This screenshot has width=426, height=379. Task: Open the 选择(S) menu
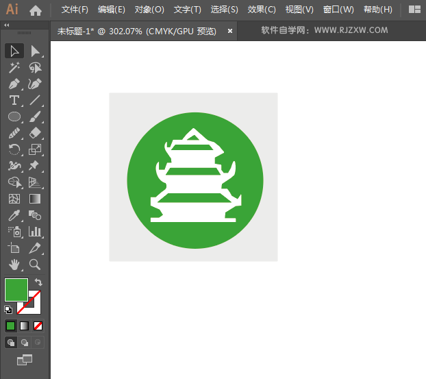pos(225,10)
